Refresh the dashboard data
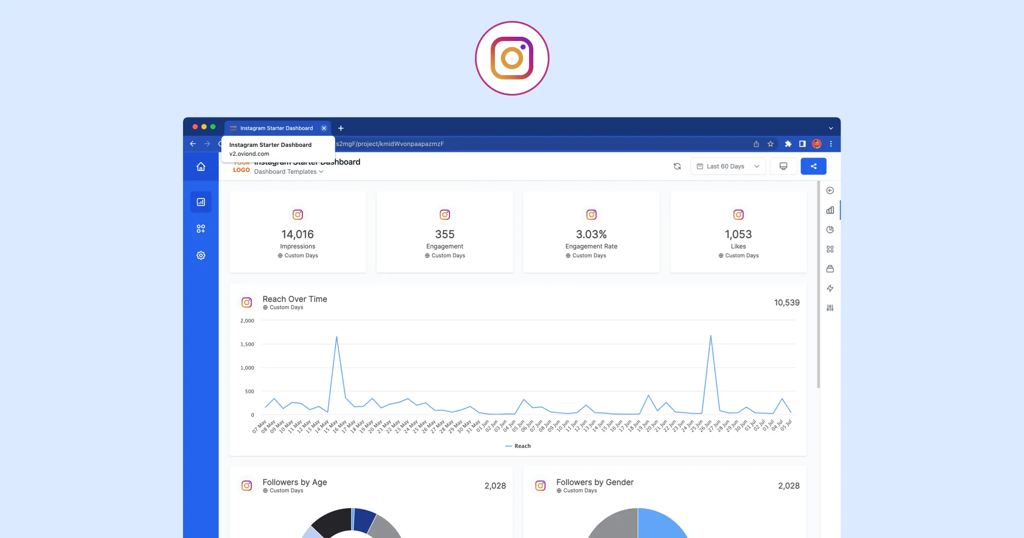The image size is (1024, 538). click(677, 167)
